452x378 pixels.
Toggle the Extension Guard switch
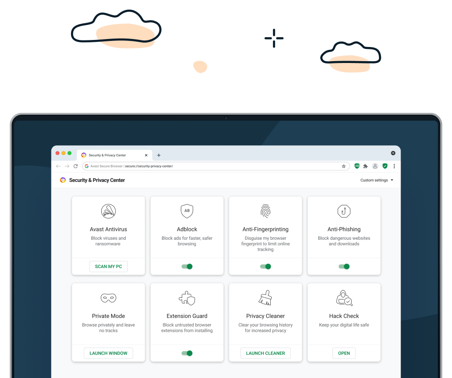click(187, 353)
